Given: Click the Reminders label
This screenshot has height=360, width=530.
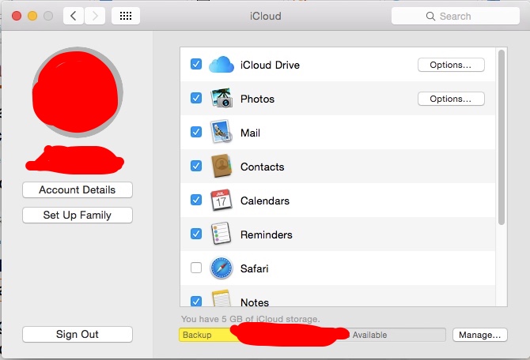Looking at the screenshot, I should click(x=266, y=234).
